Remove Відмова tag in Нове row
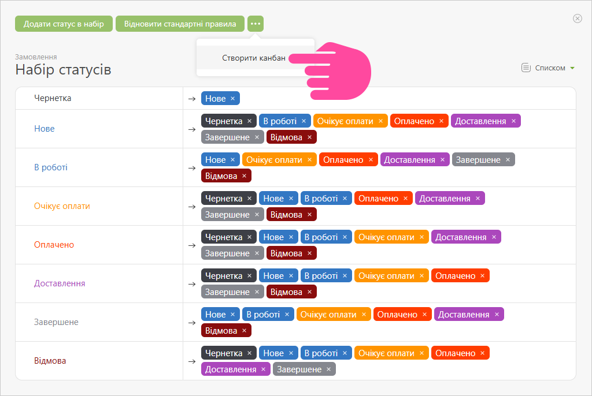The height and width of the screenshot is (396, 592). [309, 137]
